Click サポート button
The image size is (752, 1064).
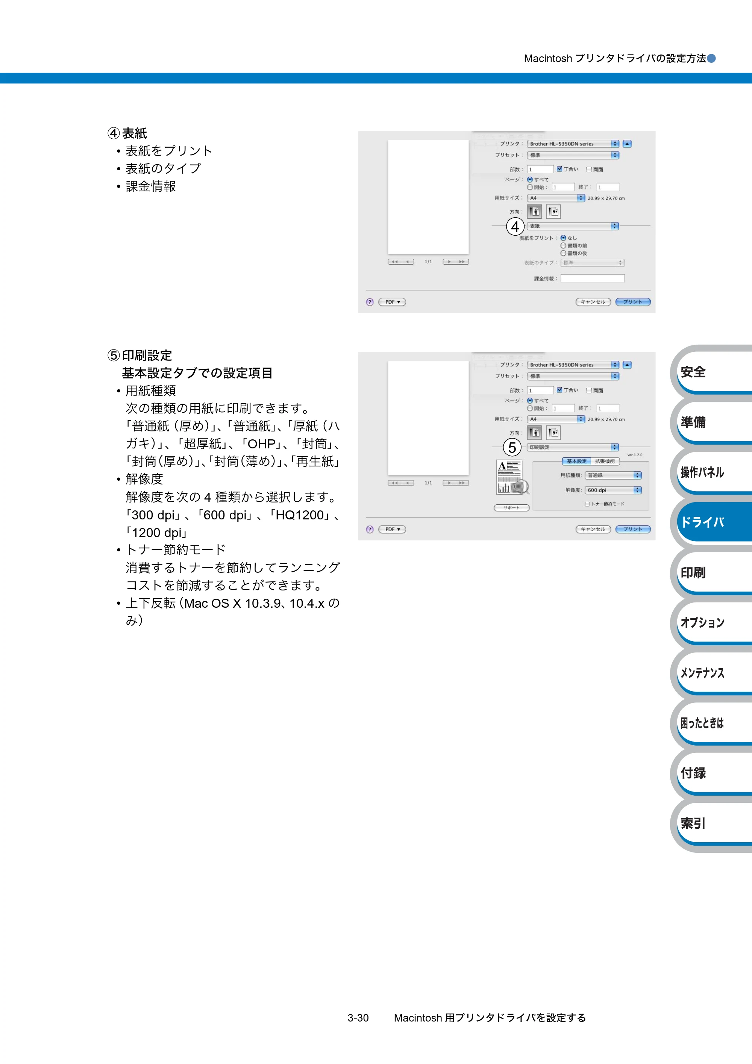click(x=511, y=508)
